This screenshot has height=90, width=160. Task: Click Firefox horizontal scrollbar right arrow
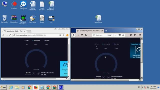click(x=139, y=79)
